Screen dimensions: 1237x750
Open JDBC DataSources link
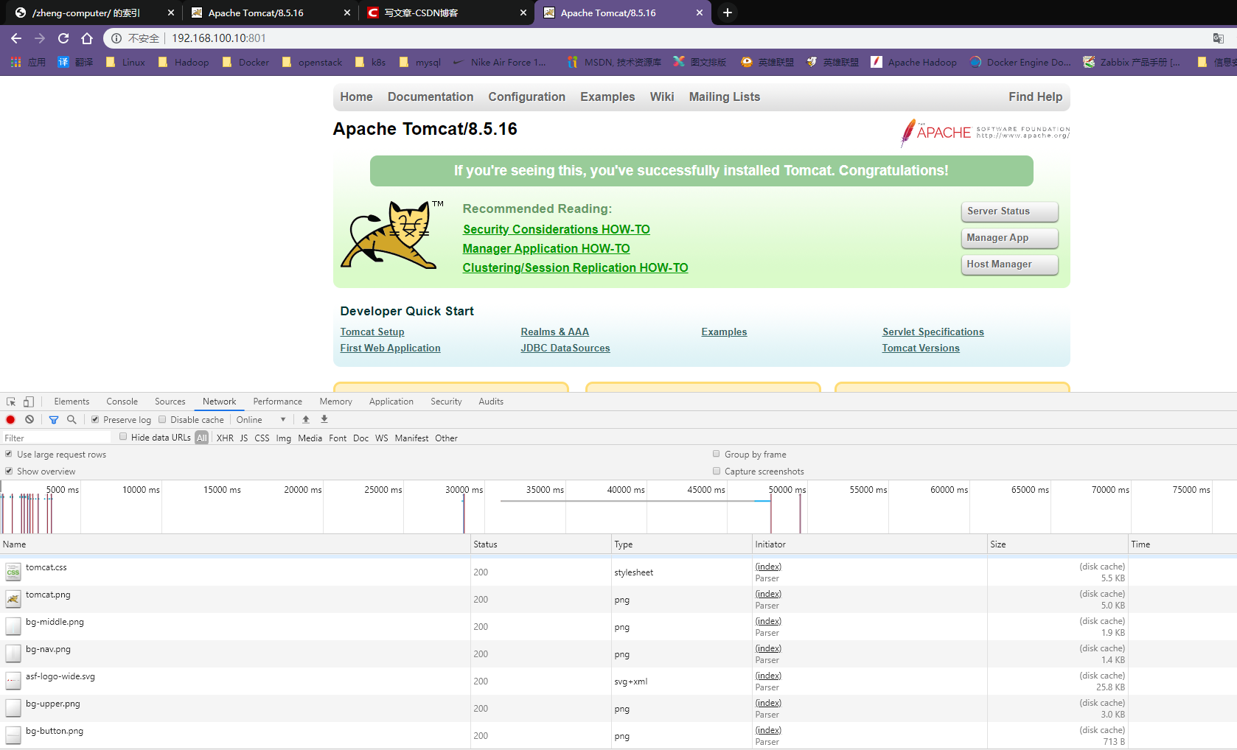tap(565, 348)
